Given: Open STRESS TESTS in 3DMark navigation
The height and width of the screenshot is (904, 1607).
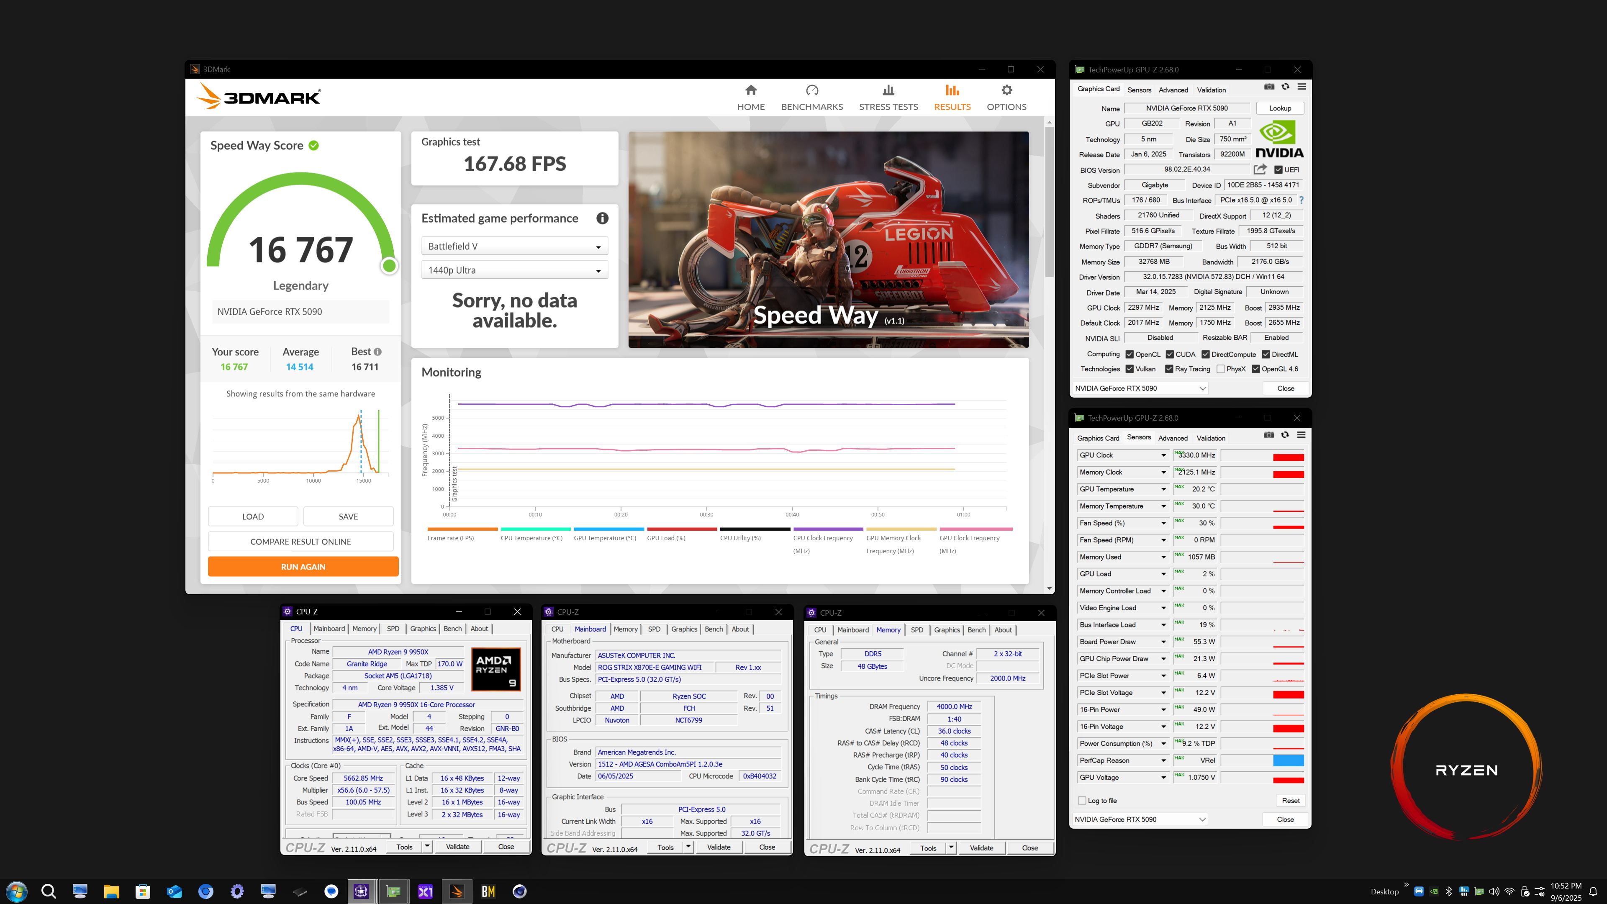Looking at the screenshot, I should pyautogui.click(x=888, y=98).
